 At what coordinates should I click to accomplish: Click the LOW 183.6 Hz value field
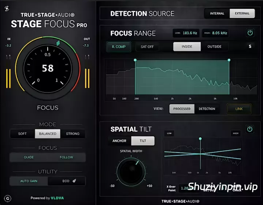[186, 33]
